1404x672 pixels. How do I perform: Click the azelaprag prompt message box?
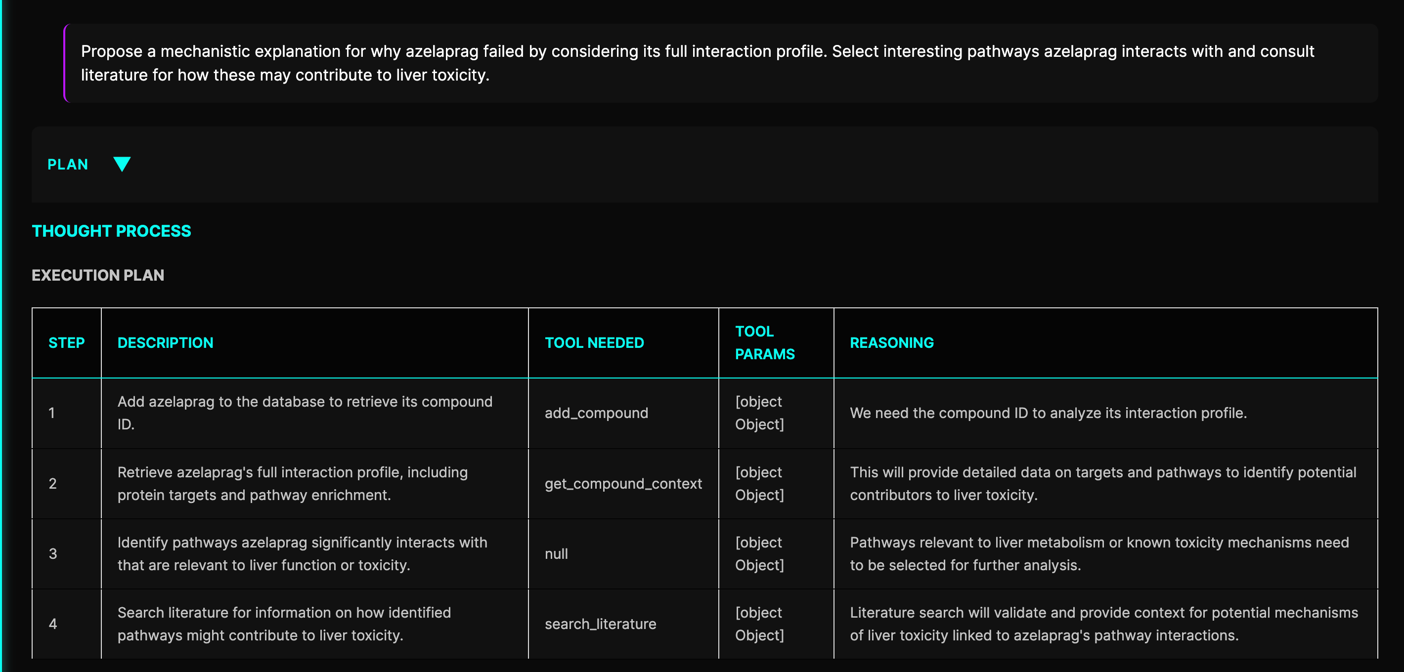(x=698, y=63)
